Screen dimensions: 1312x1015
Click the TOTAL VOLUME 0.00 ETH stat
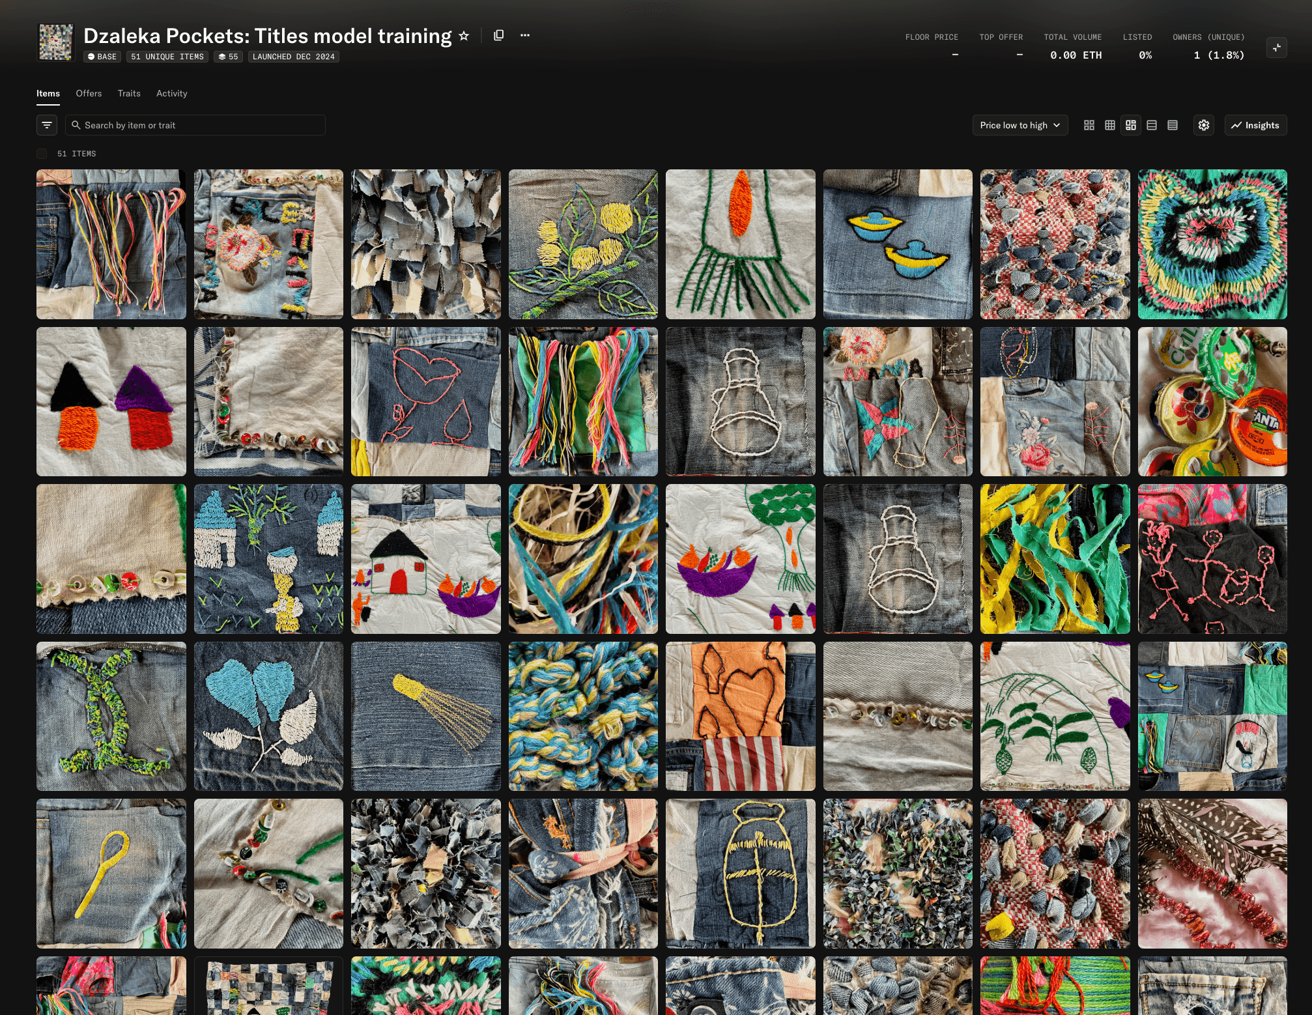(1073, 46)
